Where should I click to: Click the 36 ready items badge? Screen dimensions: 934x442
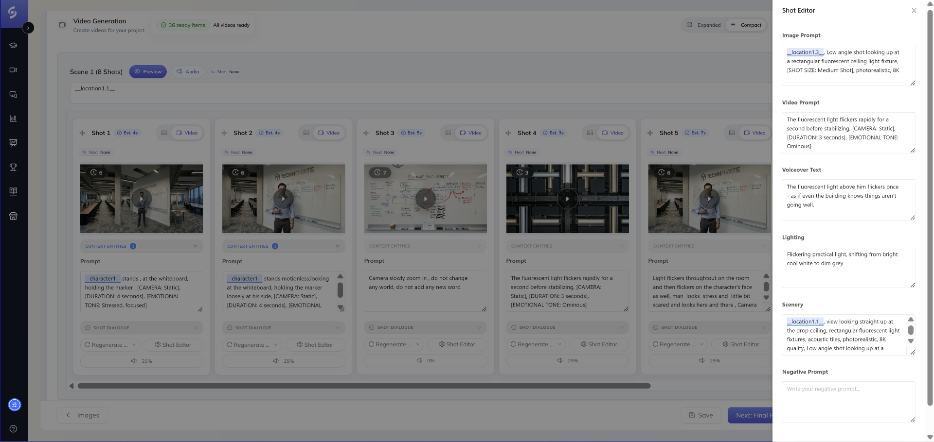(x=183, y=25)
